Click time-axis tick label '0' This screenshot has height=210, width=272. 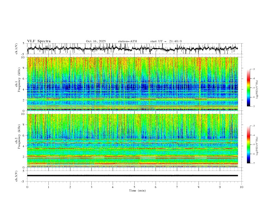coord(27,187)
